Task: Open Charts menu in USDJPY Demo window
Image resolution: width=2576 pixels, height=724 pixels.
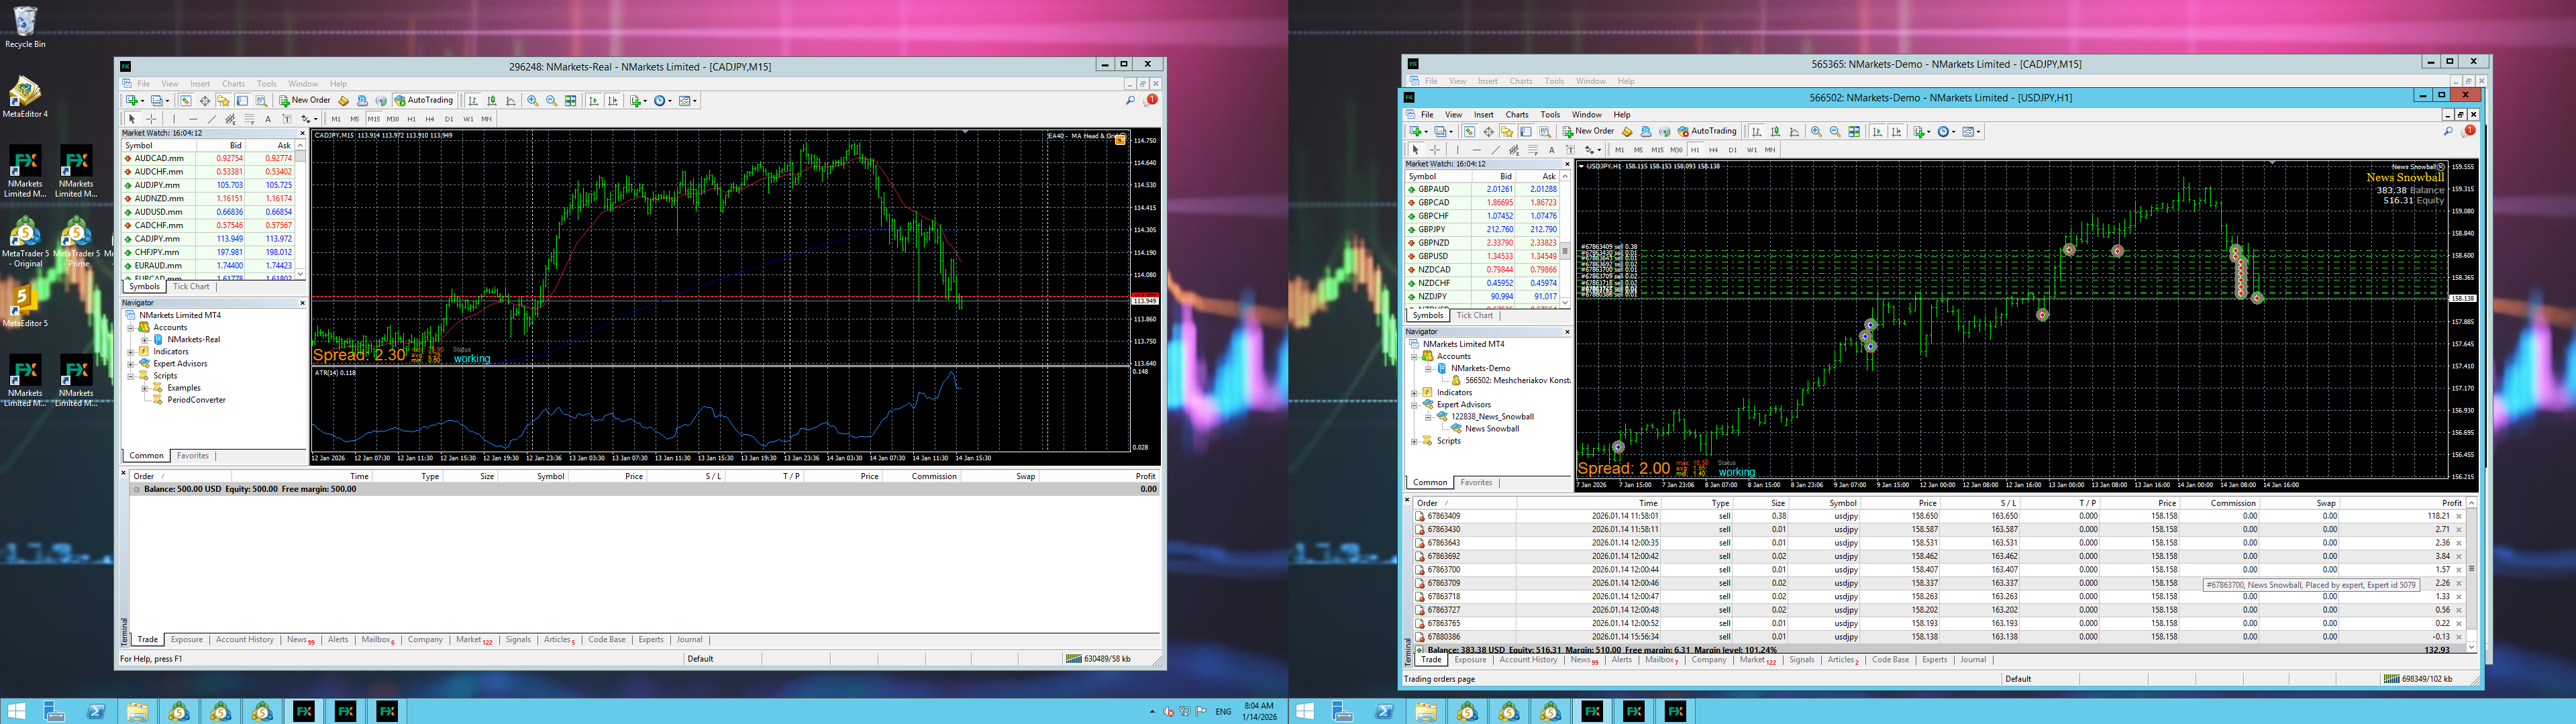Action: pyautogui.click(x=1517, y=115)
